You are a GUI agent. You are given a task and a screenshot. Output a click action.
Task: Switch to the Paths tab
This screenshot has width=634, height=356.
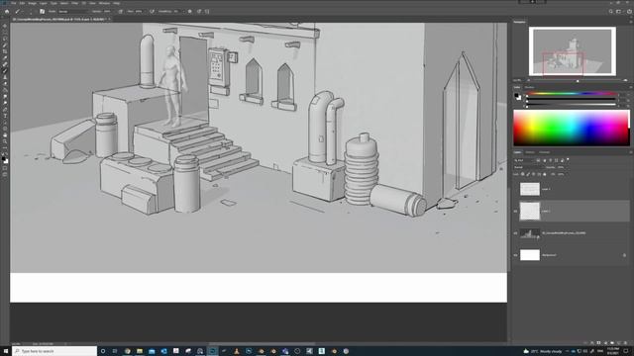tap(544, 152)
